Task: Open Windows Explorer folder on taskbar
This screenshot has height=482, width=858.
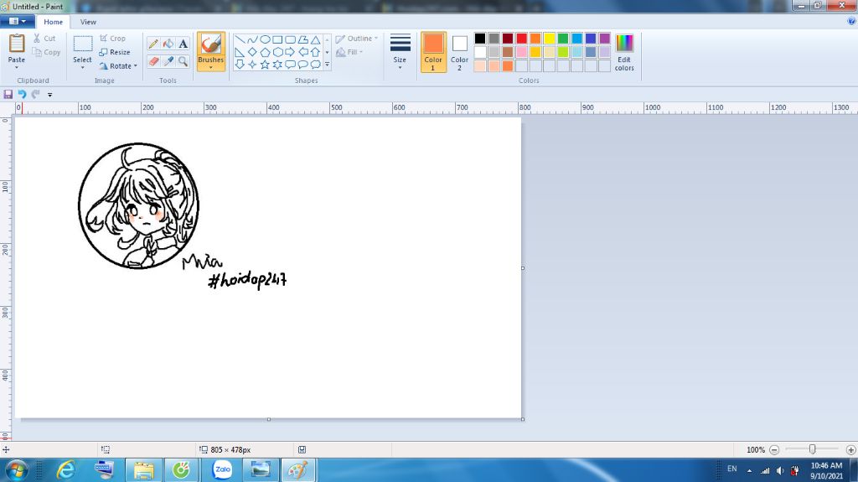Action: click(144, 470)
